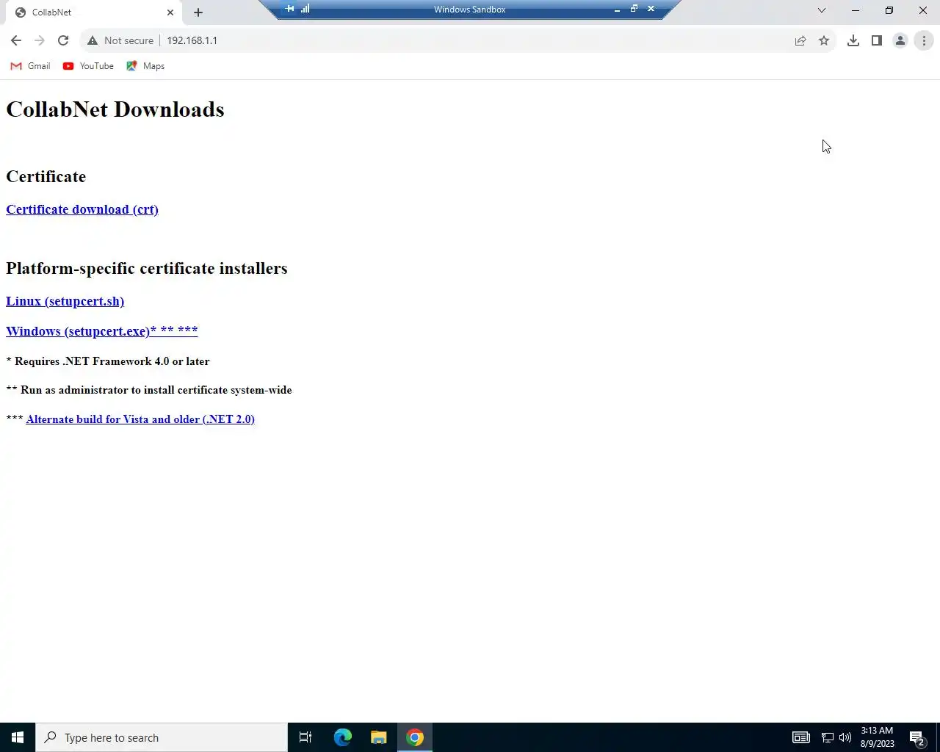Toggle the Chrome side panel
The image size is (940, 752).
click(x=877, y=40)
